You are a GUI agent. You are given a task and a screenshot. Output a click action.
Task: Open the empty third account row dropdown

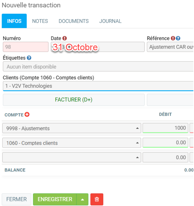click(x=137, y=158)
